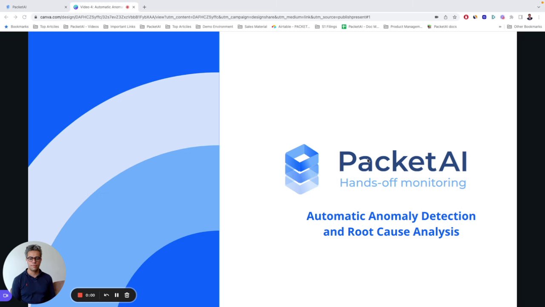Expand the tab search chevron
Image resolution: width=545 pixels, height=307 pixels.
(539, 7)
